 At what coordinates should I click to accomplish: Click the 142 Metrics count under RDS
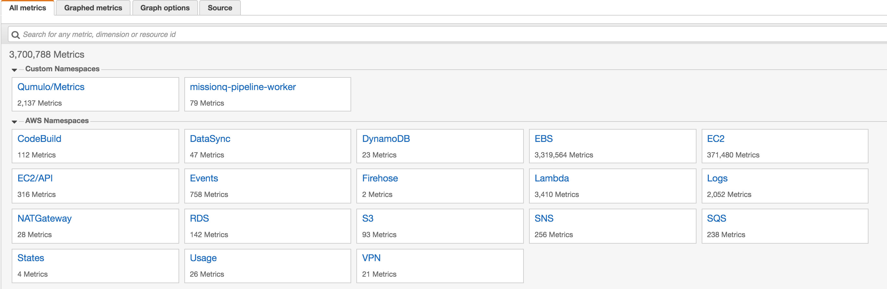[x=209, y=235]
